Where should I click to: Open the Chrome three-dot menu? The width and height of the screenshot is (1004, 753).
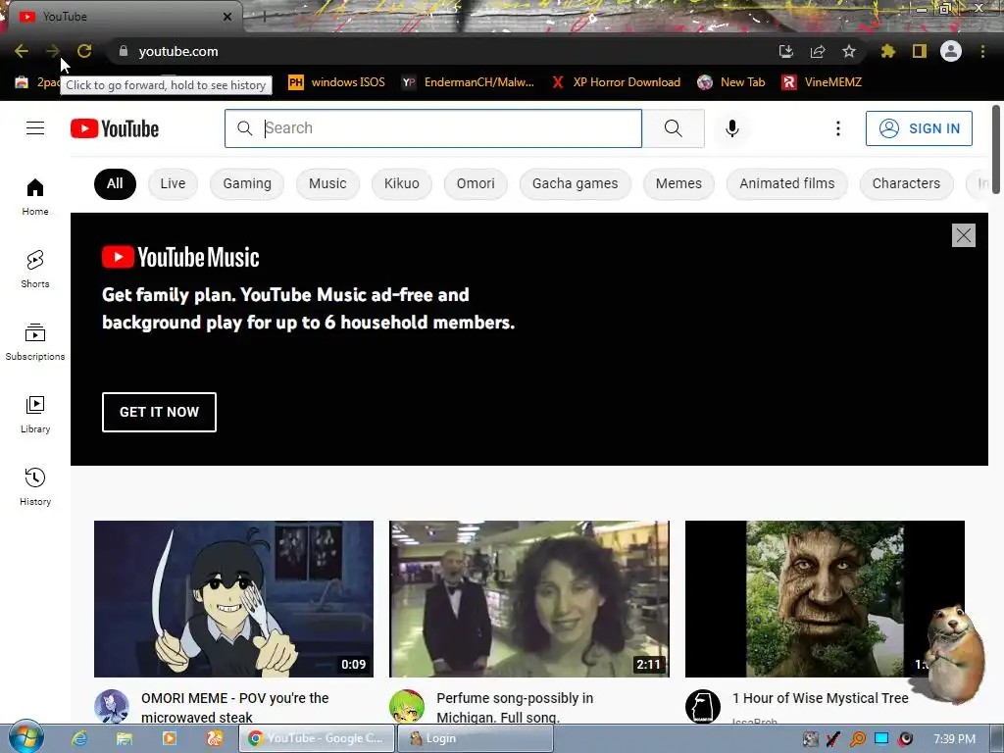[x=982, y=51]
